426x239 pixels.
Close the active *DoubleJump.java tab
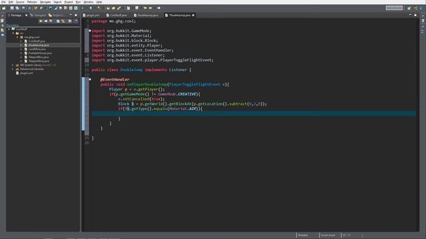click(193, 15)
